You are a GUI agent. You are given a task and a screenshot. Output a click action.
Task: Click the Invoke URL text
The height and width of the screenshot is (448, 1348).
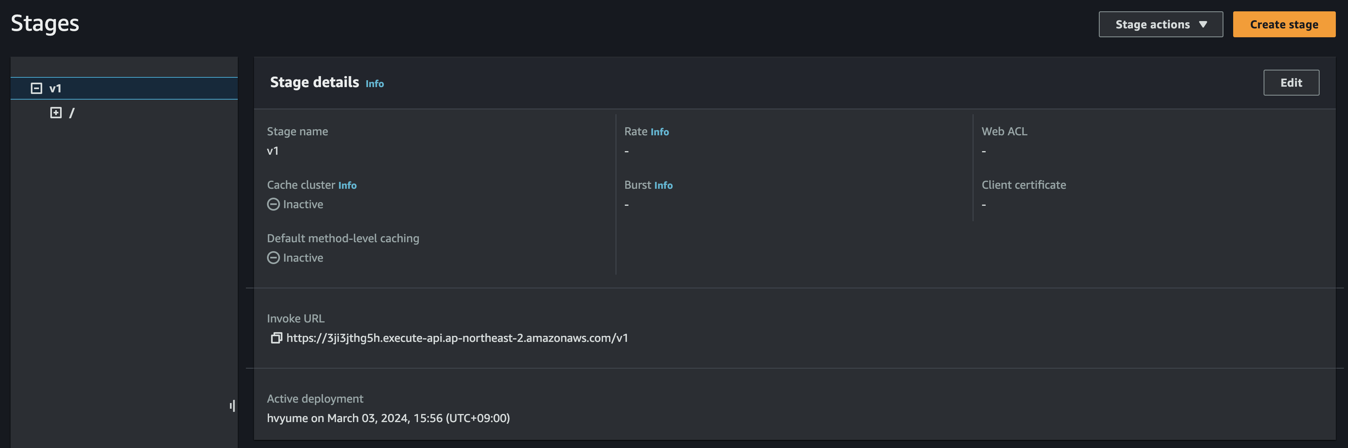click(x=457, y=338)
